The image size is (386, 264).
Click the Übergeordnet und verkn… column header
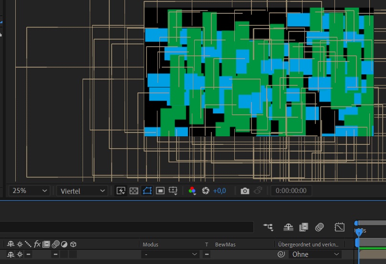(x=308, y=244)
